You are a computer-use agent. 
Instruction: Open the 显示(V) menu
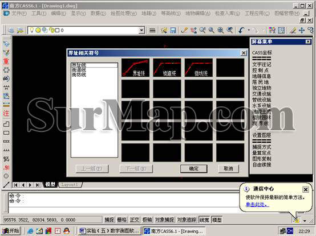(78, 14)
